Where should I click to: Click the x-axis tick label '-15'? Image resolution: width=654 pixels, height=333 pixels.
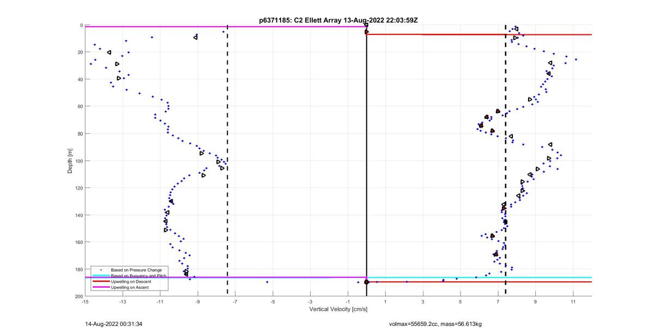pos(85,301)
